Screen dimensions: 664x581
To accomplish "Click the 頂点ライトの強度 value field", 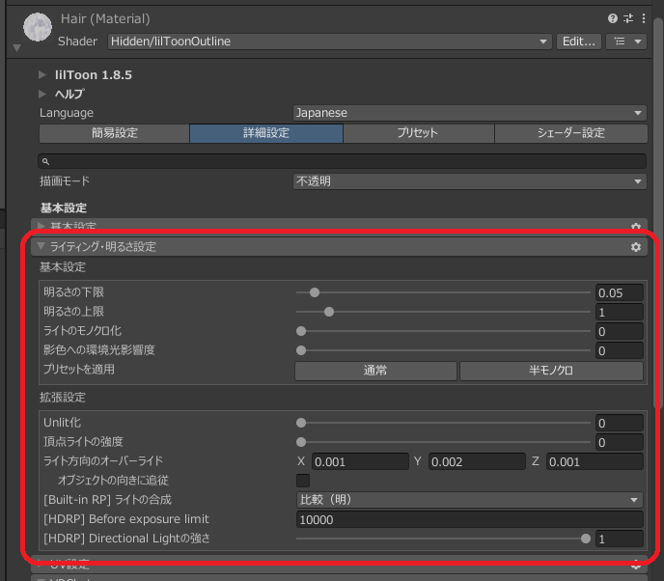I will pyautogui.click(x=619, y=442).
